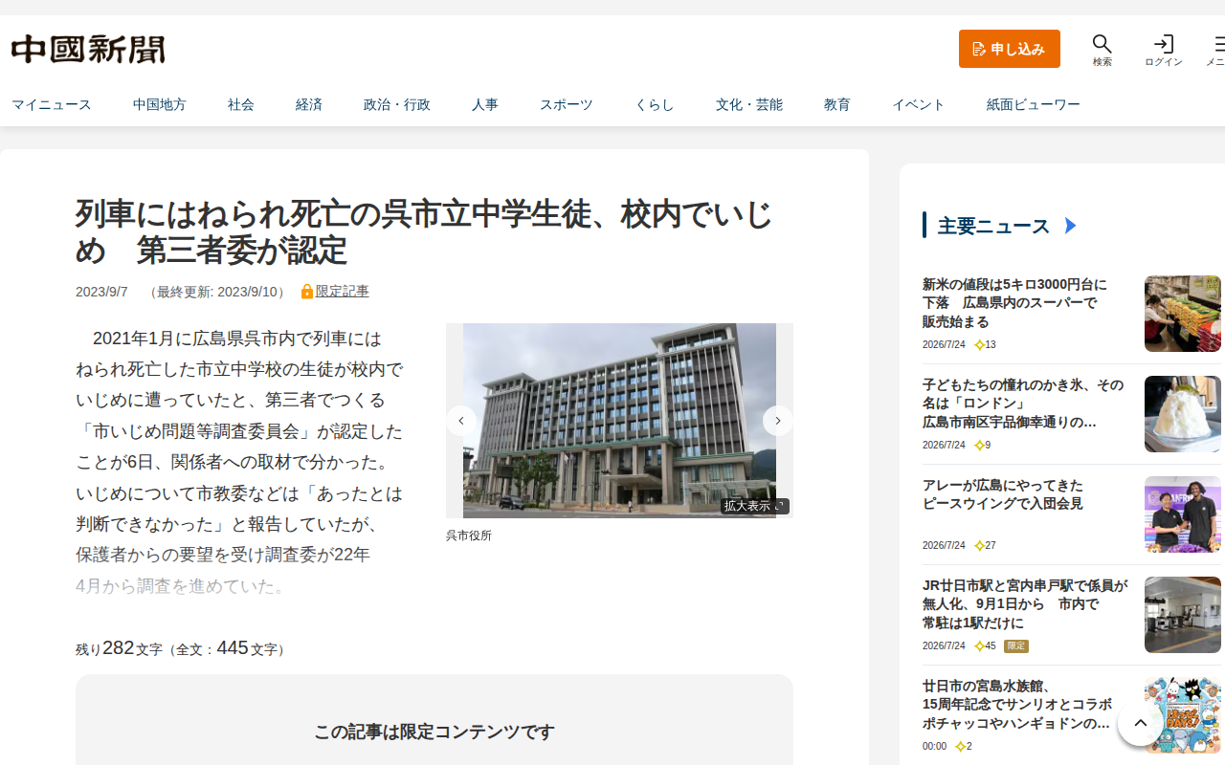Open the 政治・行政 menu item

(397, 104)
